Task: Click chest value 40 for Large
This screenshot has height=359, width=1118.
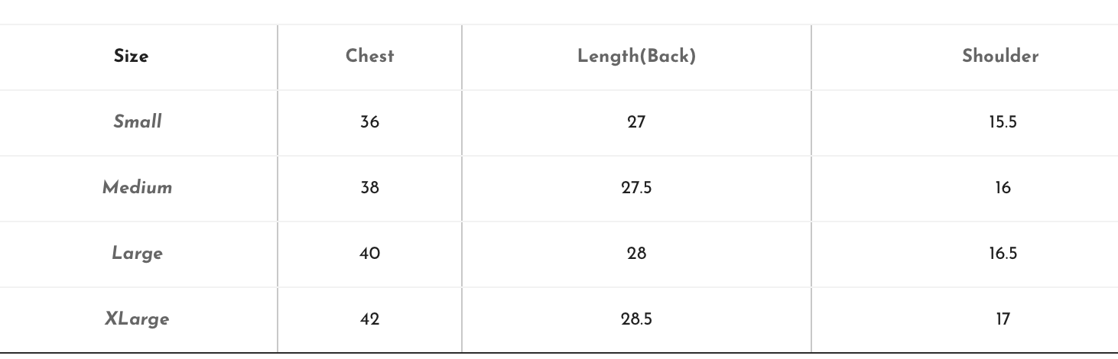Action: [x=370, y=254]
